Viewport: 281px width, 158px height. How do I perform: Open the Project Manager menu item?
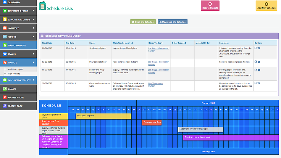click(x=18, y=45)
